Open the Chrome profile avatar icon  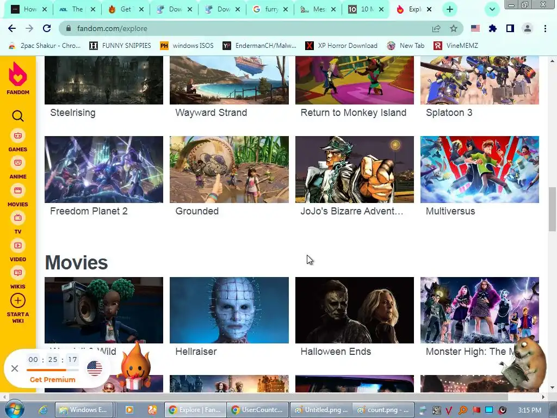pyautogui.click(x=528, y=28)
